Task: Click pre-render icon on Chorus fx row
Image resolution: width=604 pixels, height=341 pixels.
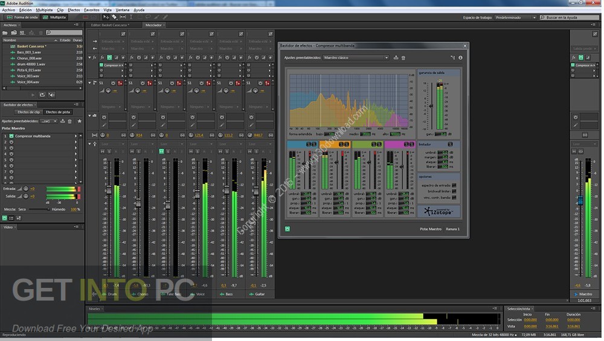Action: pos(153,57)
